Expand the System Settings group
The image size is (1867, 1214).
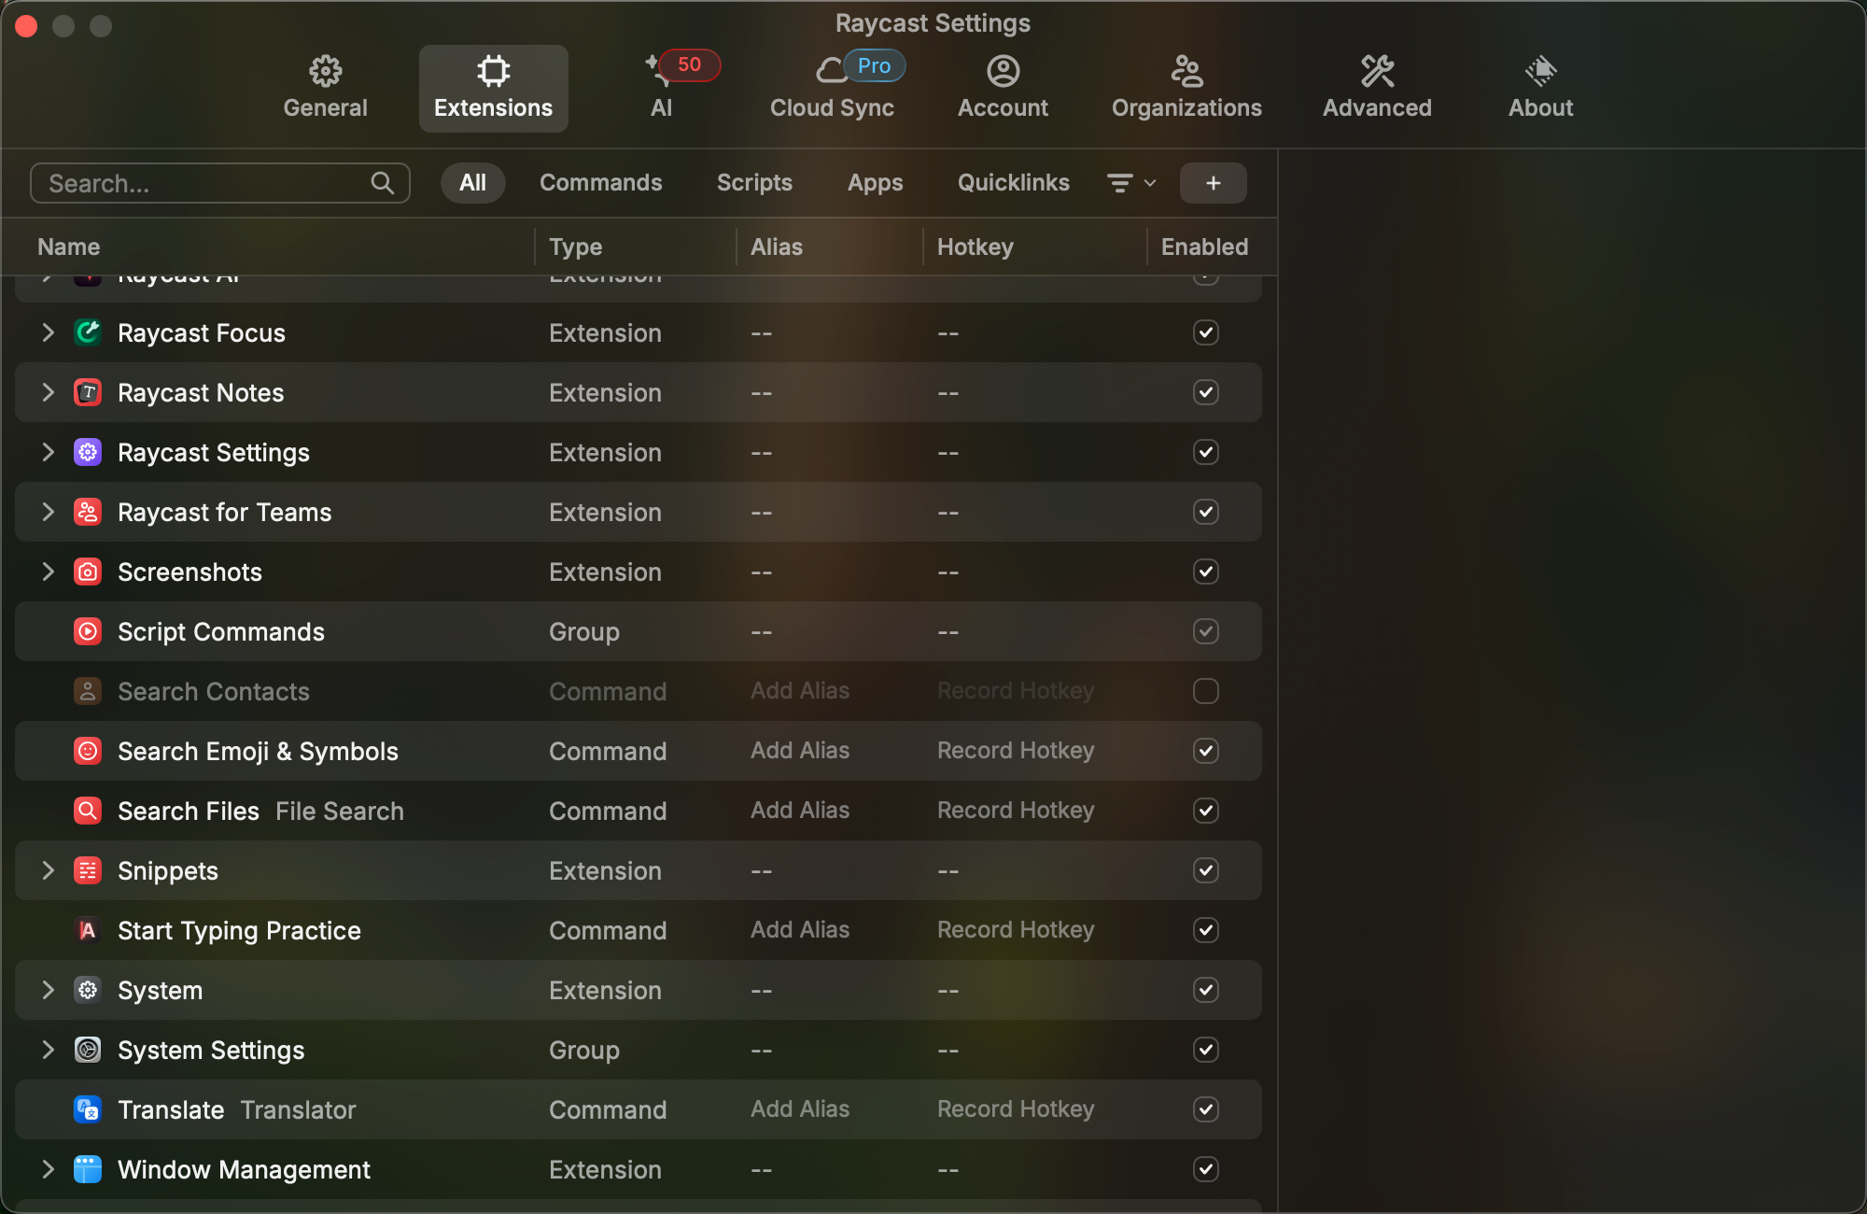point(48,1050)
